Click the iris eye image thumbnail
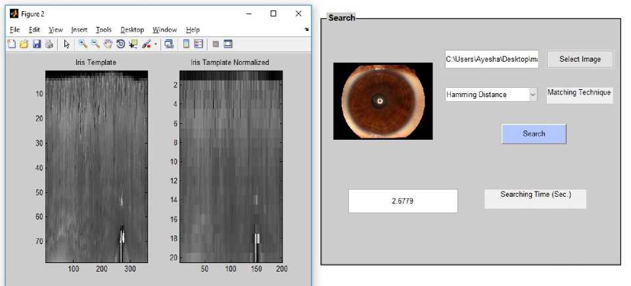 click(x=383, y=100)
